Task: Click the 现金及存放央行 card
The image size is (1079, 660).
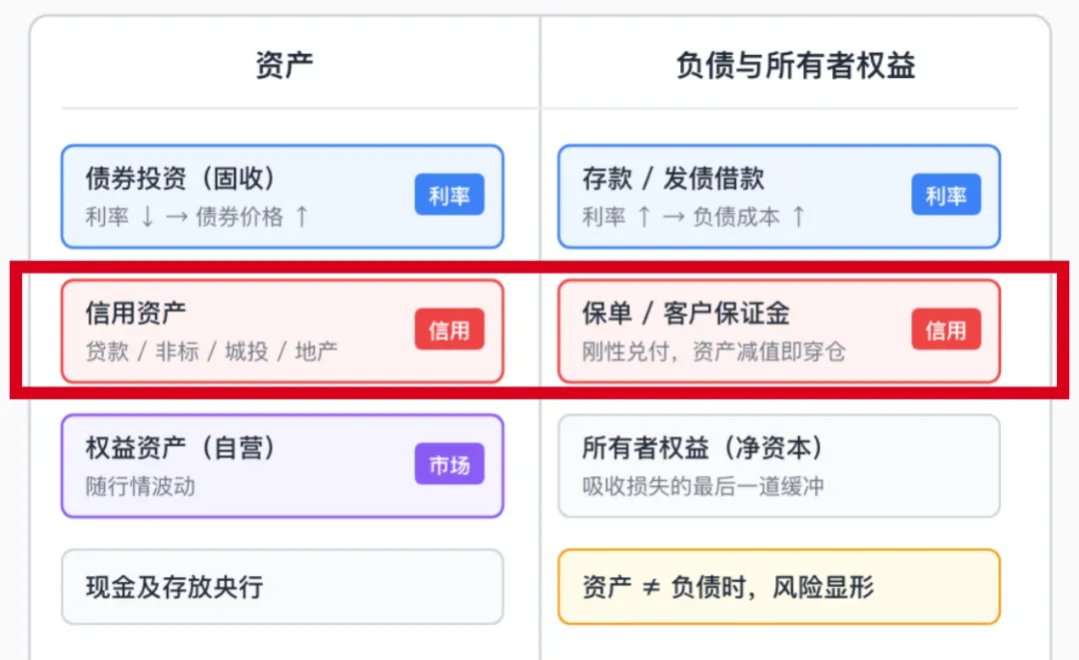Action: click(x=282, y=586)
